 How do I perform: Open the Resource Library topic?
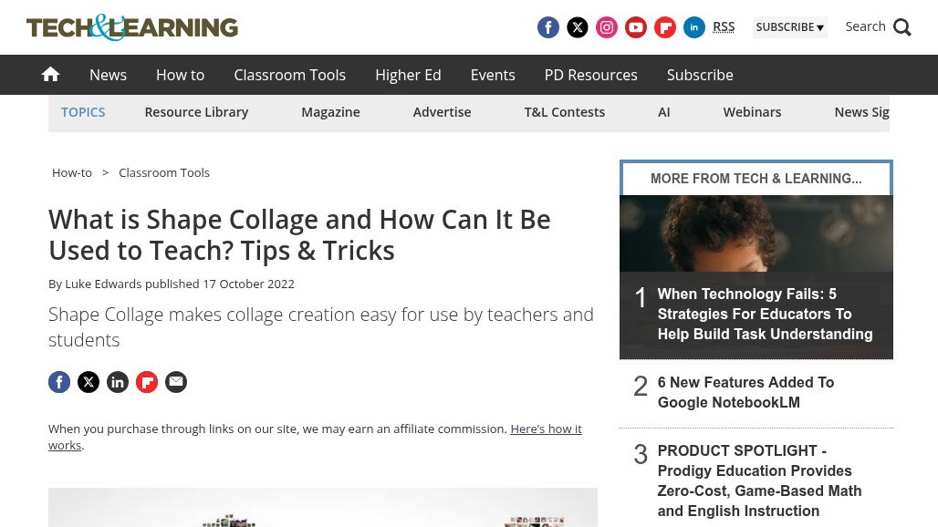pyautogui.click(x=196, y=112)
